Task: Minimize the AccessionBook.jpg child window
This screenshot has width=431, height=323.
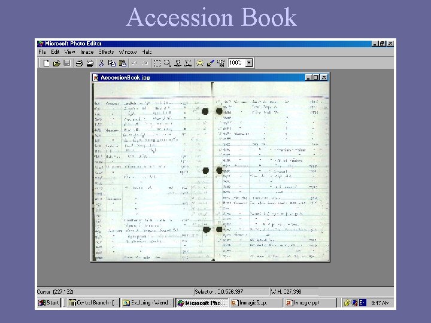Action: pos(309,77)
